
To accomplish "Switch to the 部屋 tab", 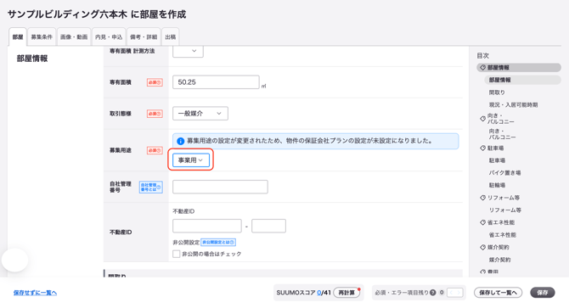I will click(x=18, y=37).
